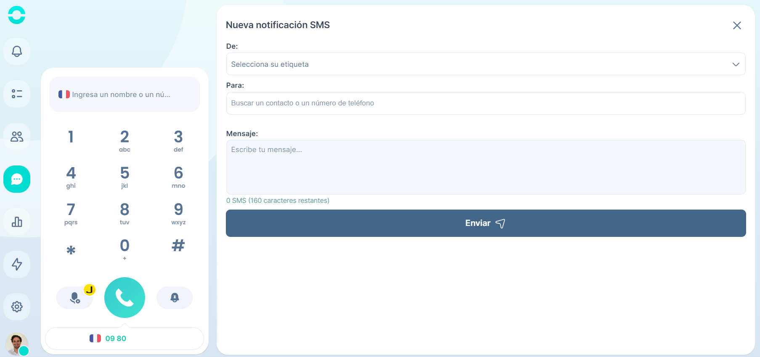The image size is (760, 357).
Task: Expand the 'Selecciona su etiqueta' dropdown
Action: (486, 64)
